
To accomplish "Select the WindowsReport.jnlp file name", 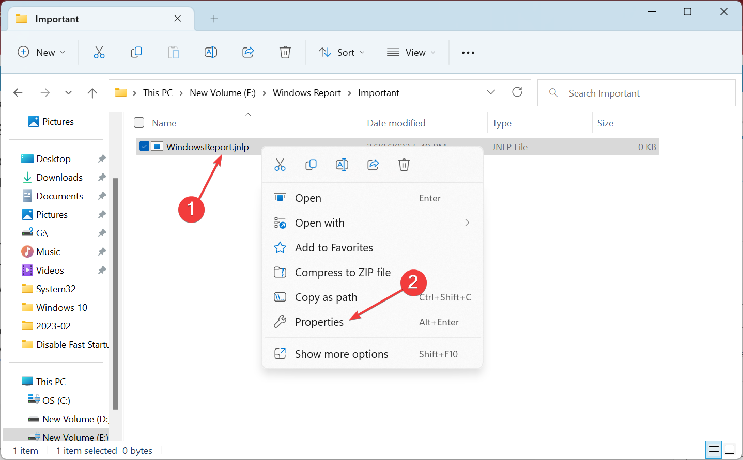I will [x=208, y=147].
